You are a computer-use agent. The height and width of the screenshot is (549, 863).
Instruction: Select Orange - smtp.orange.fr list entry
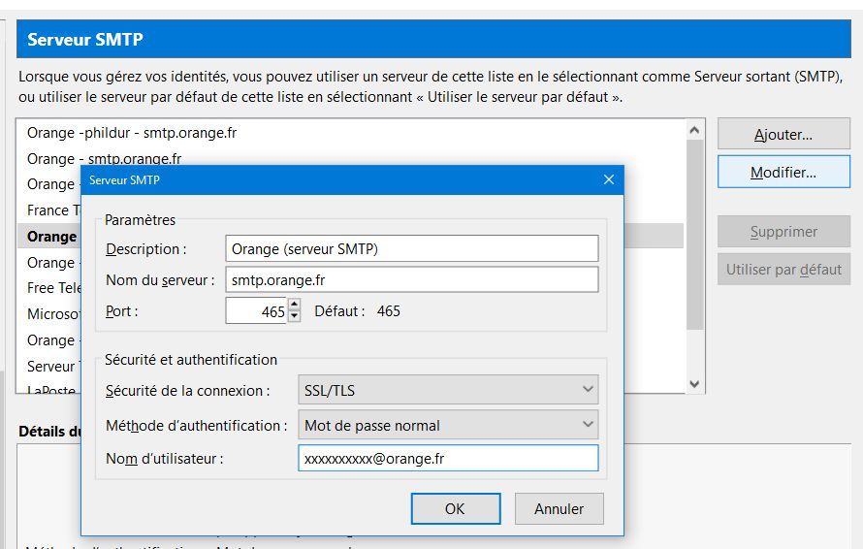tap(104, 158)
